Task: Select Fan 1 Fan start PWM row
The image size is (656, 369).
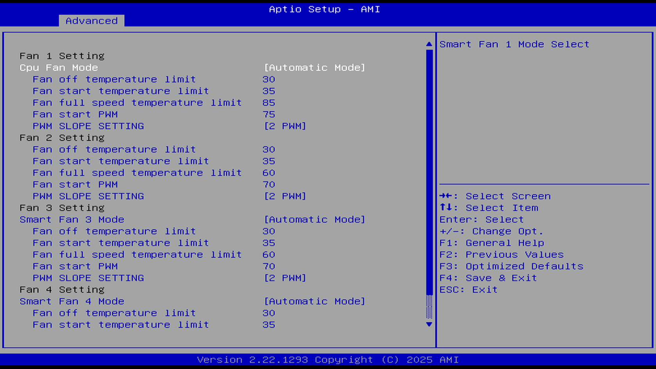Action: tap(75, 114)
